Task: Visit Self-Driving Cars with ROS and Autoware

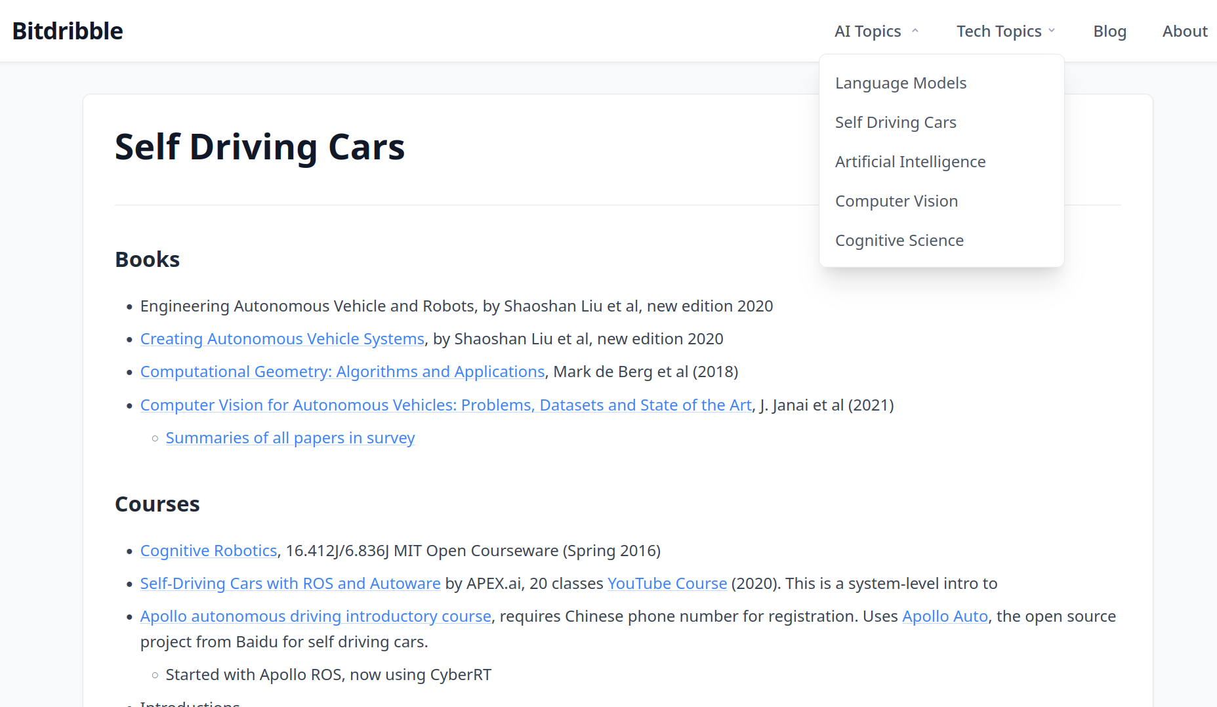Action: (290, 584)
